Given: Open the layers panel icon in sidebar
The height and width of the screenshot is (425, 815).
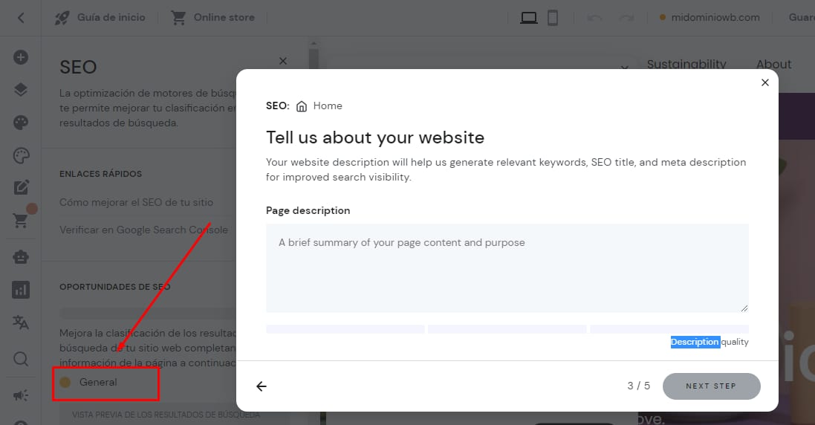Looking at the screenshot, I should coord(21,90).
